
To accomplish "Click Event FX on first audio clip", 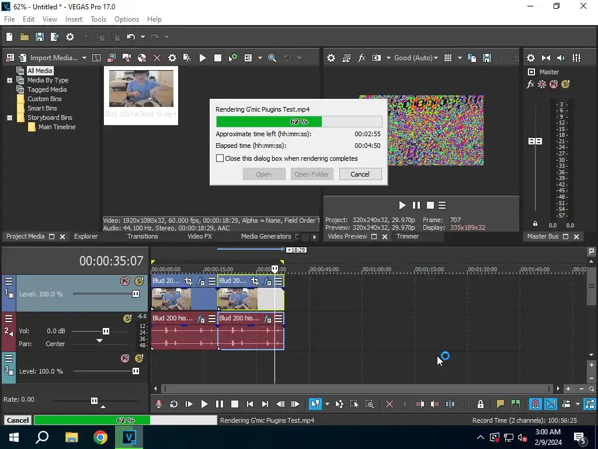I will tap(201, 319).
